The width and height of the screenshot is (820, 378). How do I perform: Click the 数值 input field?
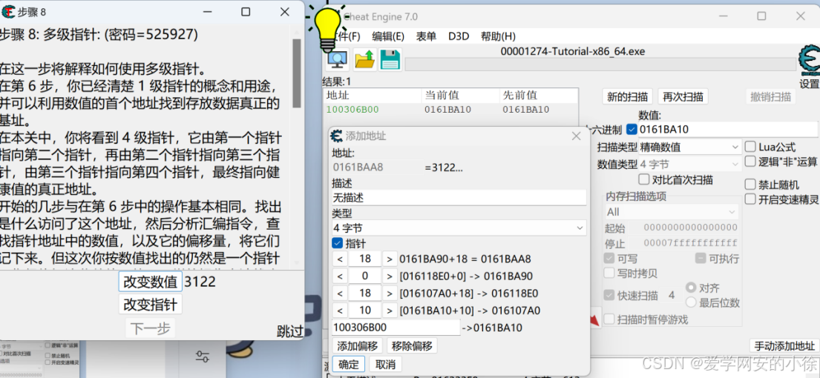[729, 130]
